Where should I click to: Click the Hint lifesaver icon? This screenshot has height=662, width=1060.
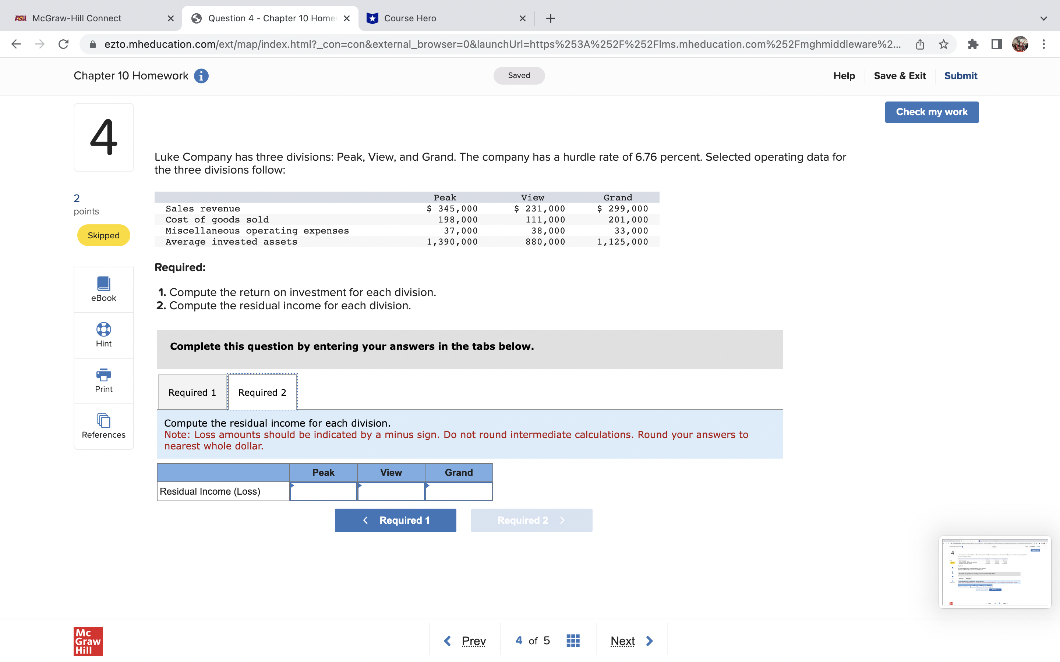(103, 329)
